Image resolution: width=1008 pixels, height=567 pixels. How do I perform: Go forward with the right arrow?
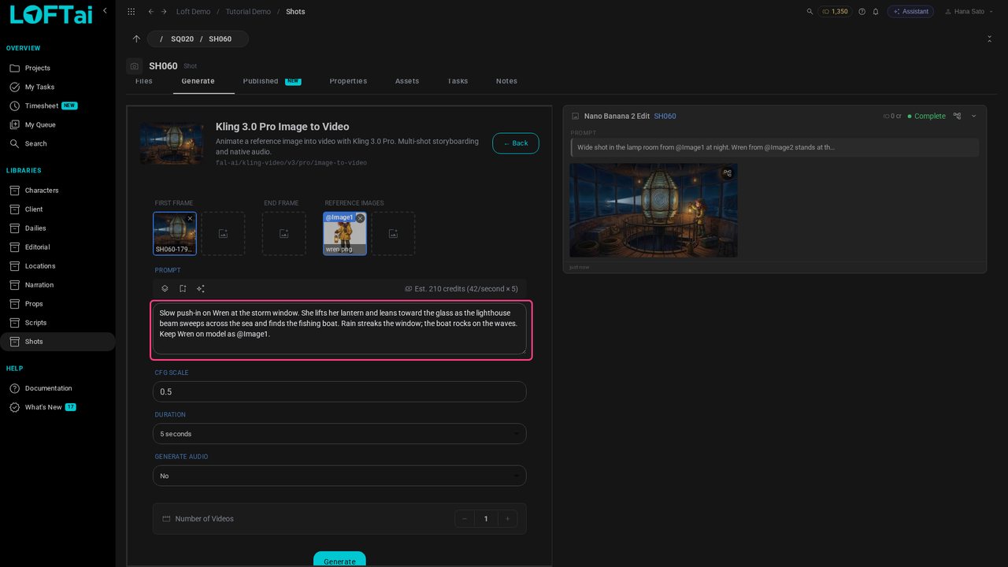point(164,12)
